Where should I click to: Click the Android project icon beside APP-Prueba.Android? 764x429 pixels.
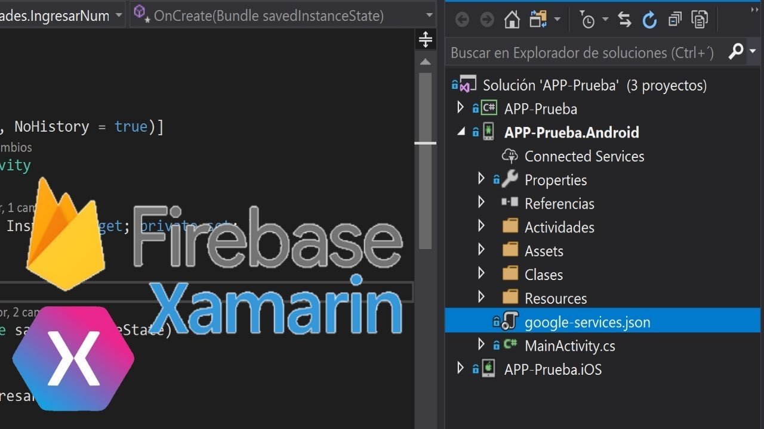488,132
